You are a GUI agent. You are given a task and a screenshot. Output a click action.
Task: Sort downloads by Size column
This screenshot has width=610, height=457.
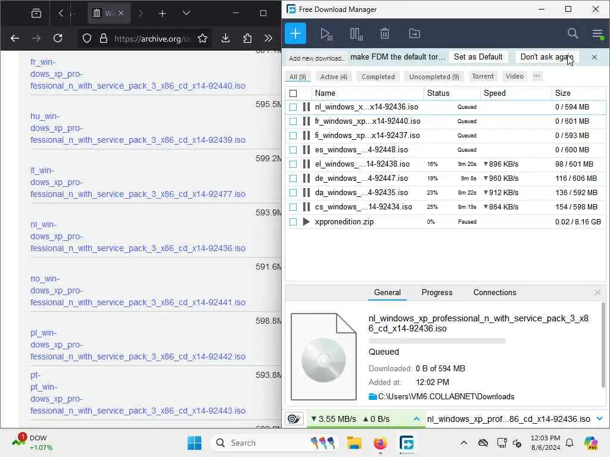click(578, 93)
